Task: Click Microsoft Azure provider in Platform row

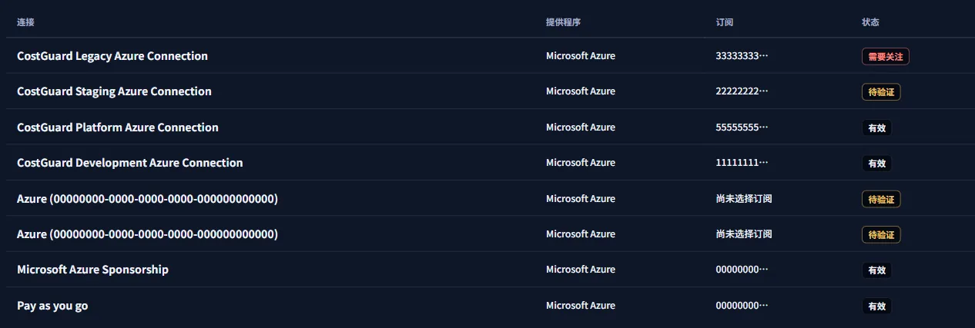Action: [x=581, y=128]
